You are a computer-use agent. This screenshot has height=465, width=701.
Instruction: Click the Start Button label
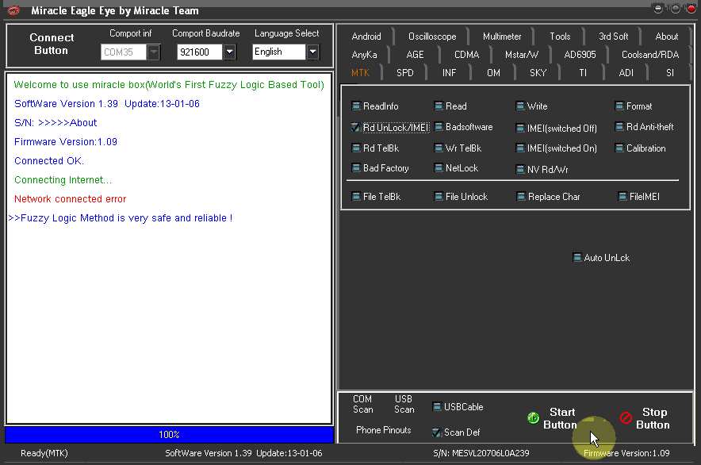(x=561, y=418)
